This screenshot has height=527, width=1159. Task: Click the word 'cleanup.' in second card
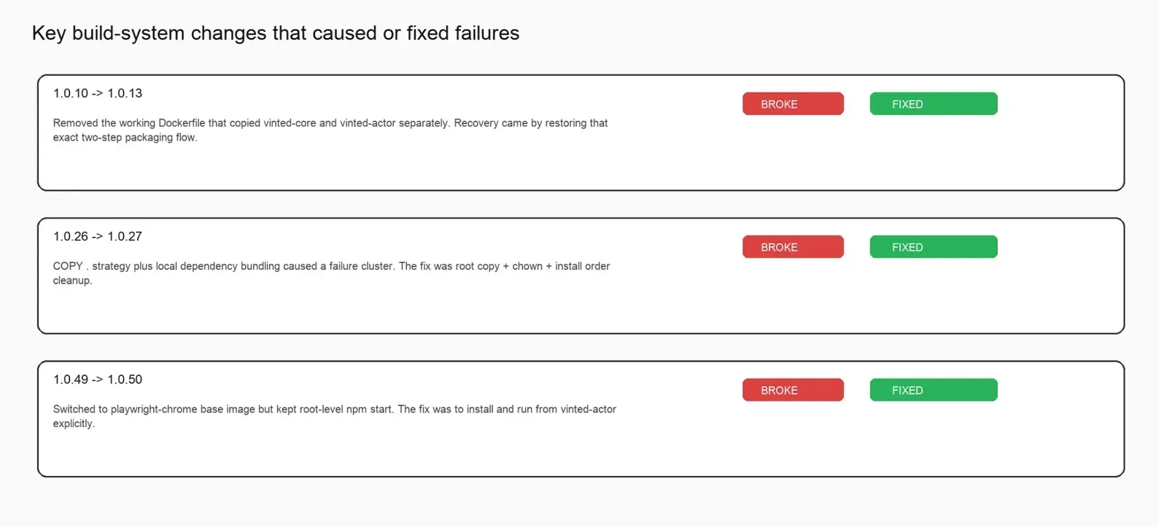72,281
